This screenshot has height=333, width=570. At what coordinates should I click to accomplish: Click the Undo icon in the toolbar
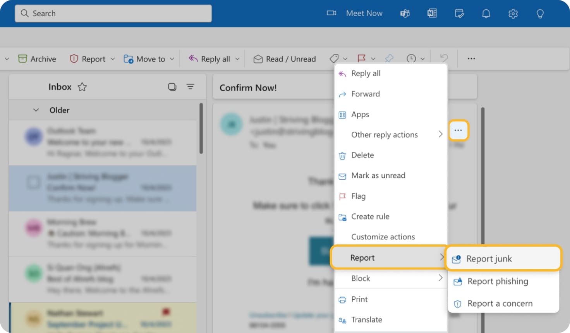[x=443, y=58]
